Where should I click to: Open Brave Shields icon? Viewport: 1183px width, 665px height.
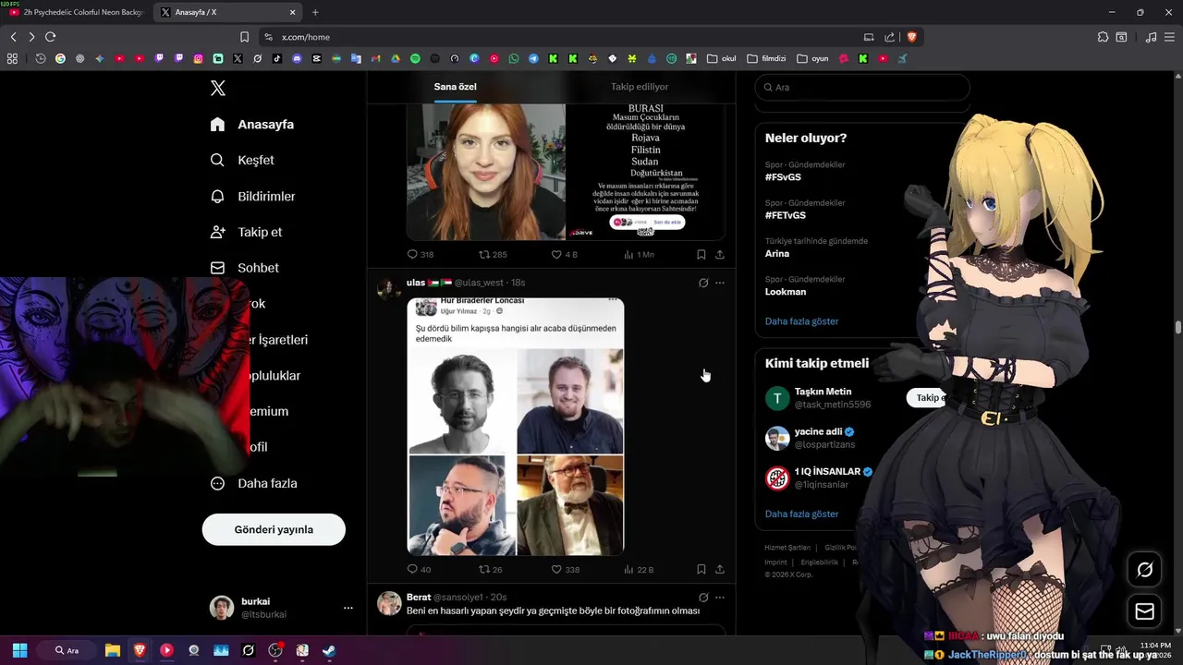[911, 37]
